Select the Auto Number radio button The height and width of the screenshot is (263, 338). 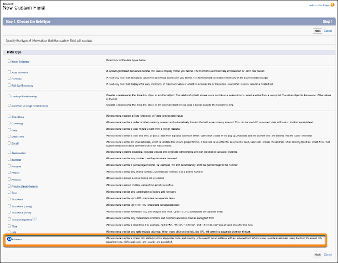click(9, 72)
